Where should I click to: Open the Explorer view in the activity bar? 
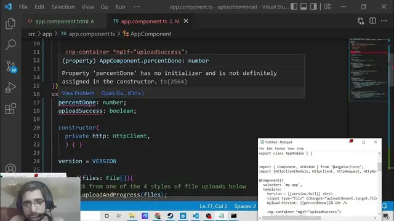[10, 24]
